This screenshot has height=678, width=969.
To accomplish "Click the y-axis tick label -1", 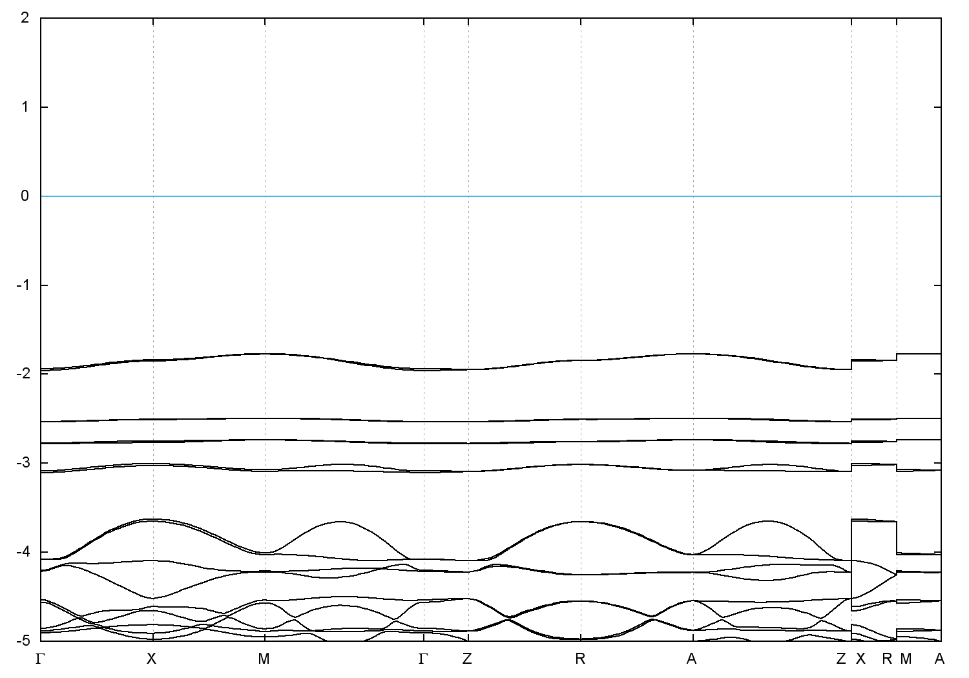I will [23, 285].
